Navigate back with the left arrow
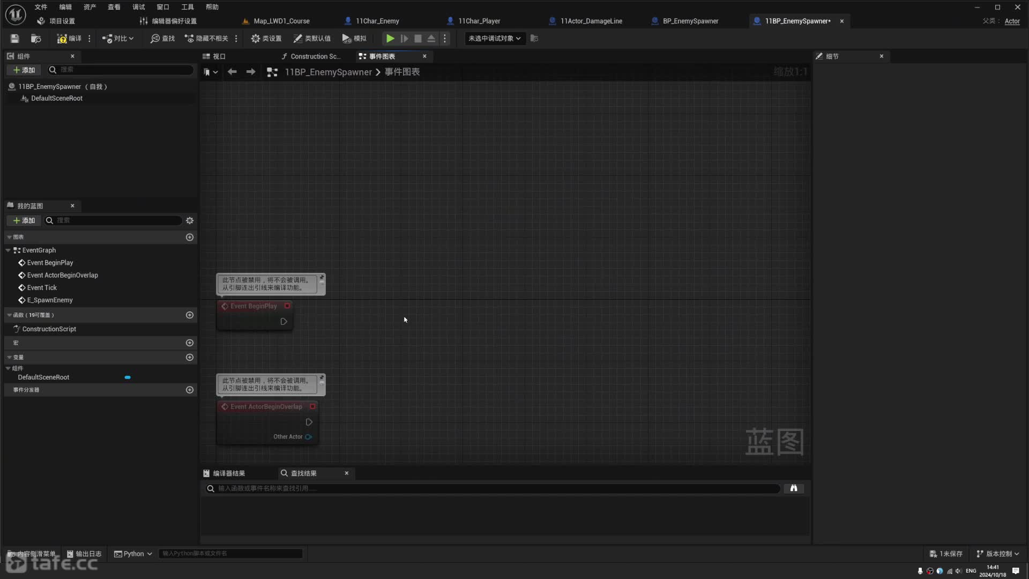The width and height of the screenshot is (1029, 579). 232,72
